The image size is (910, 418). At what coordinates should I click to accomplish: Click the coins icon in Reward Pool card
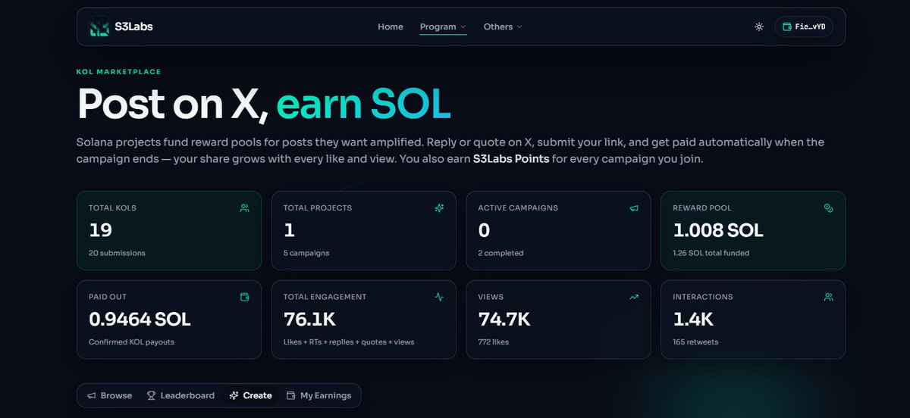829,207
